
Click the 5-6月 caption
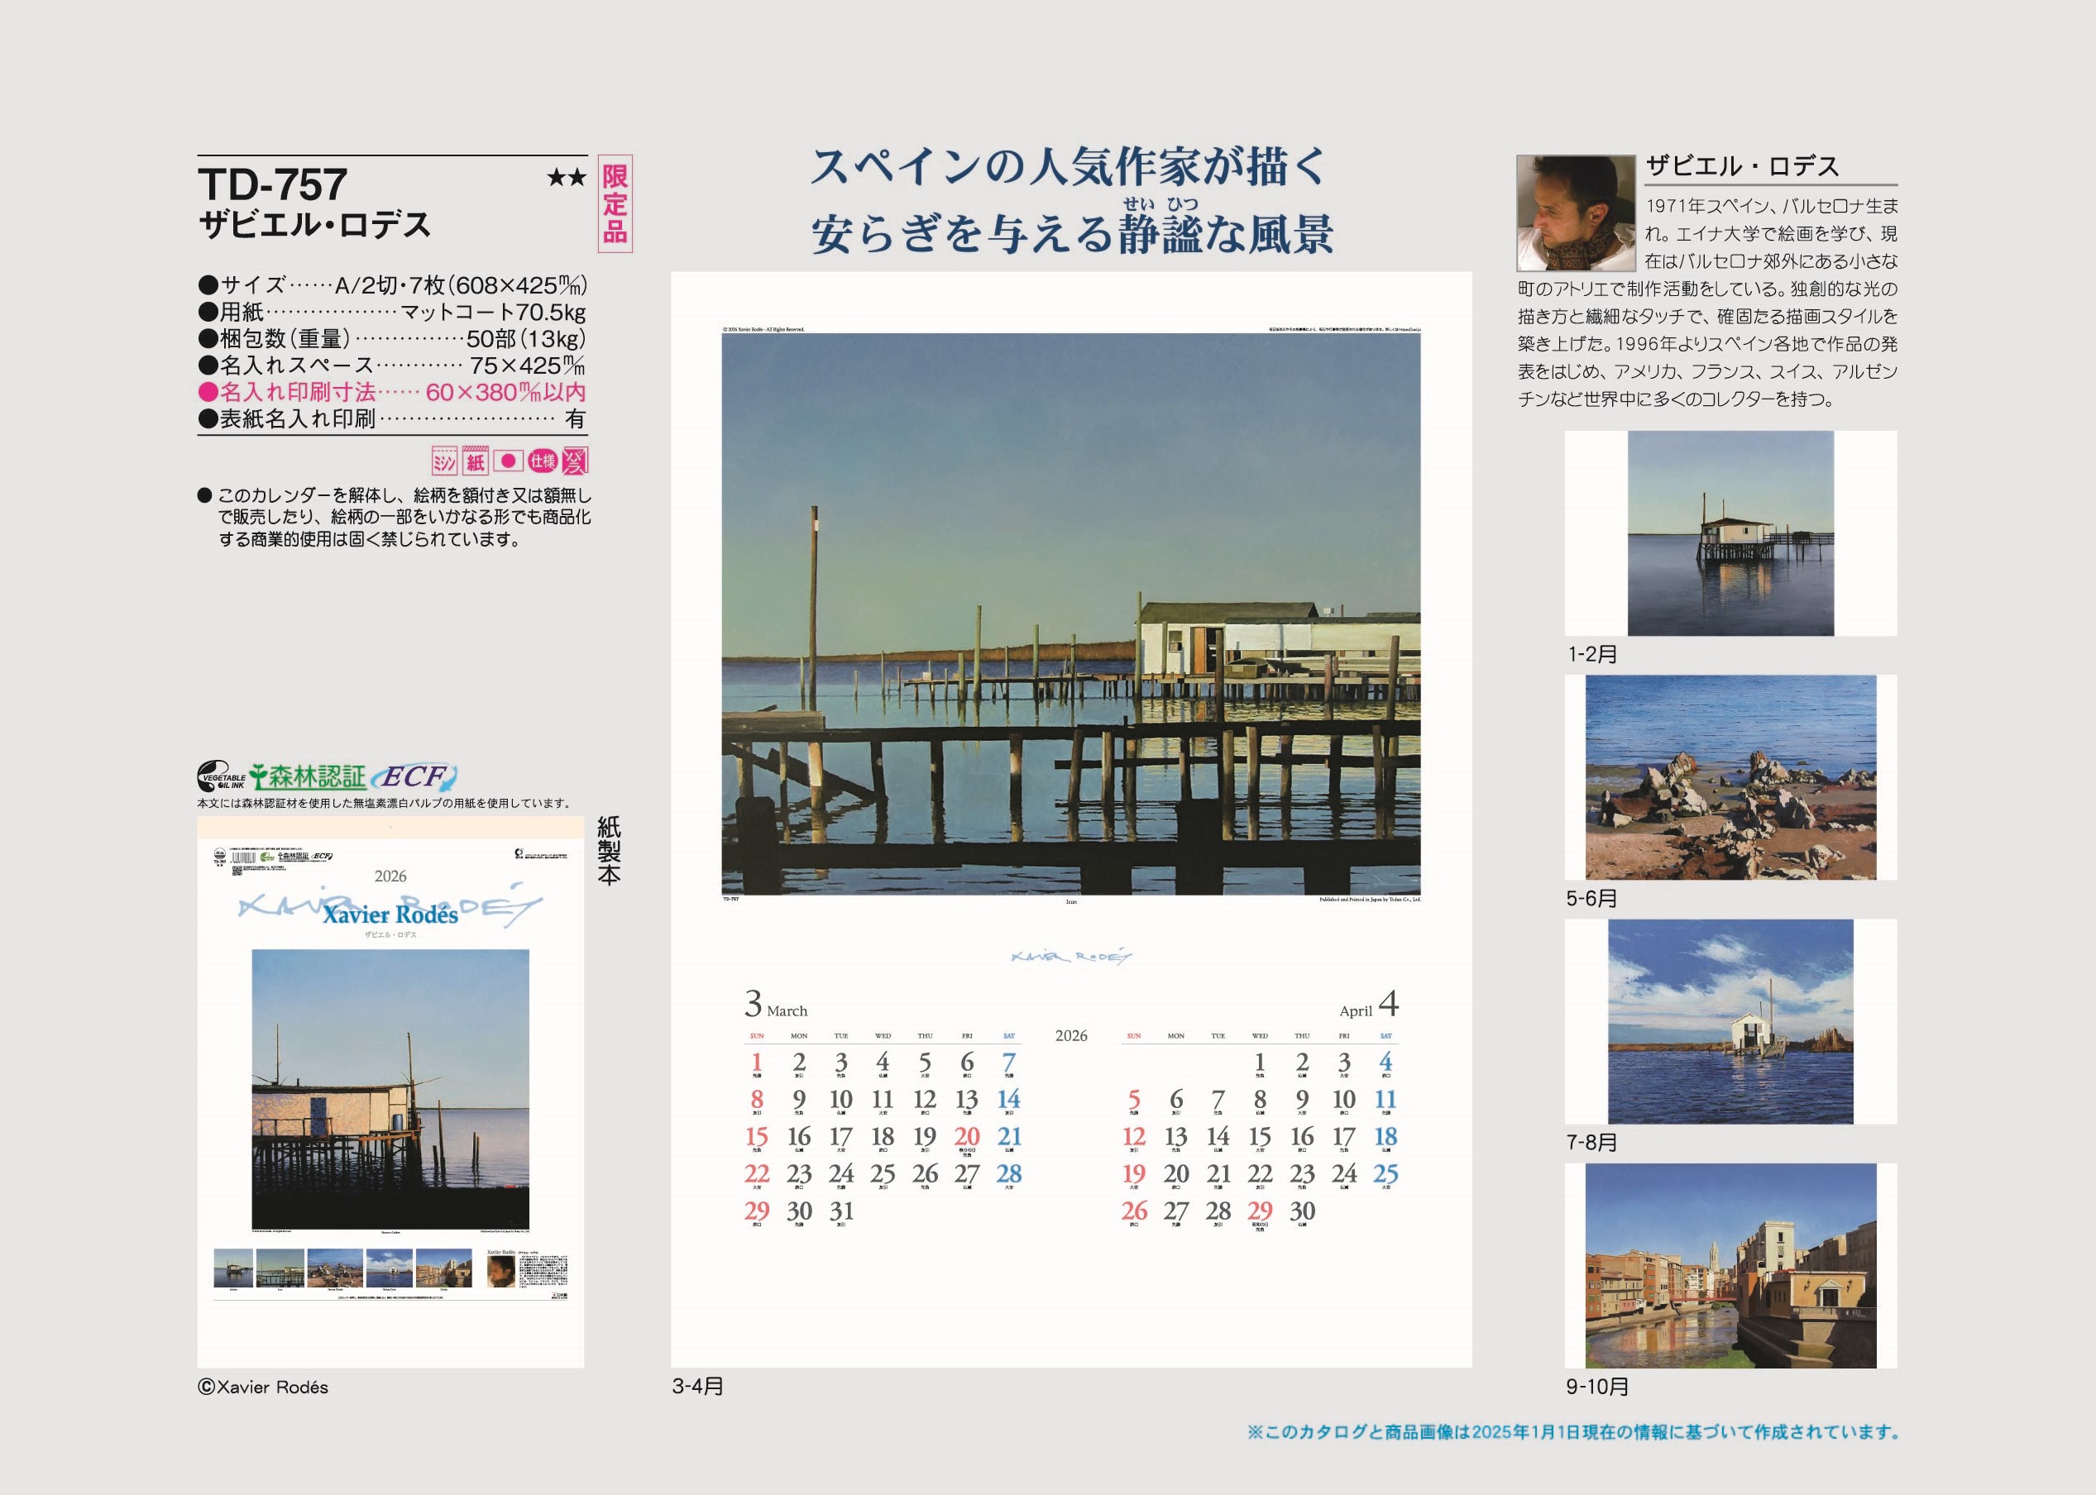[1592, 899]
